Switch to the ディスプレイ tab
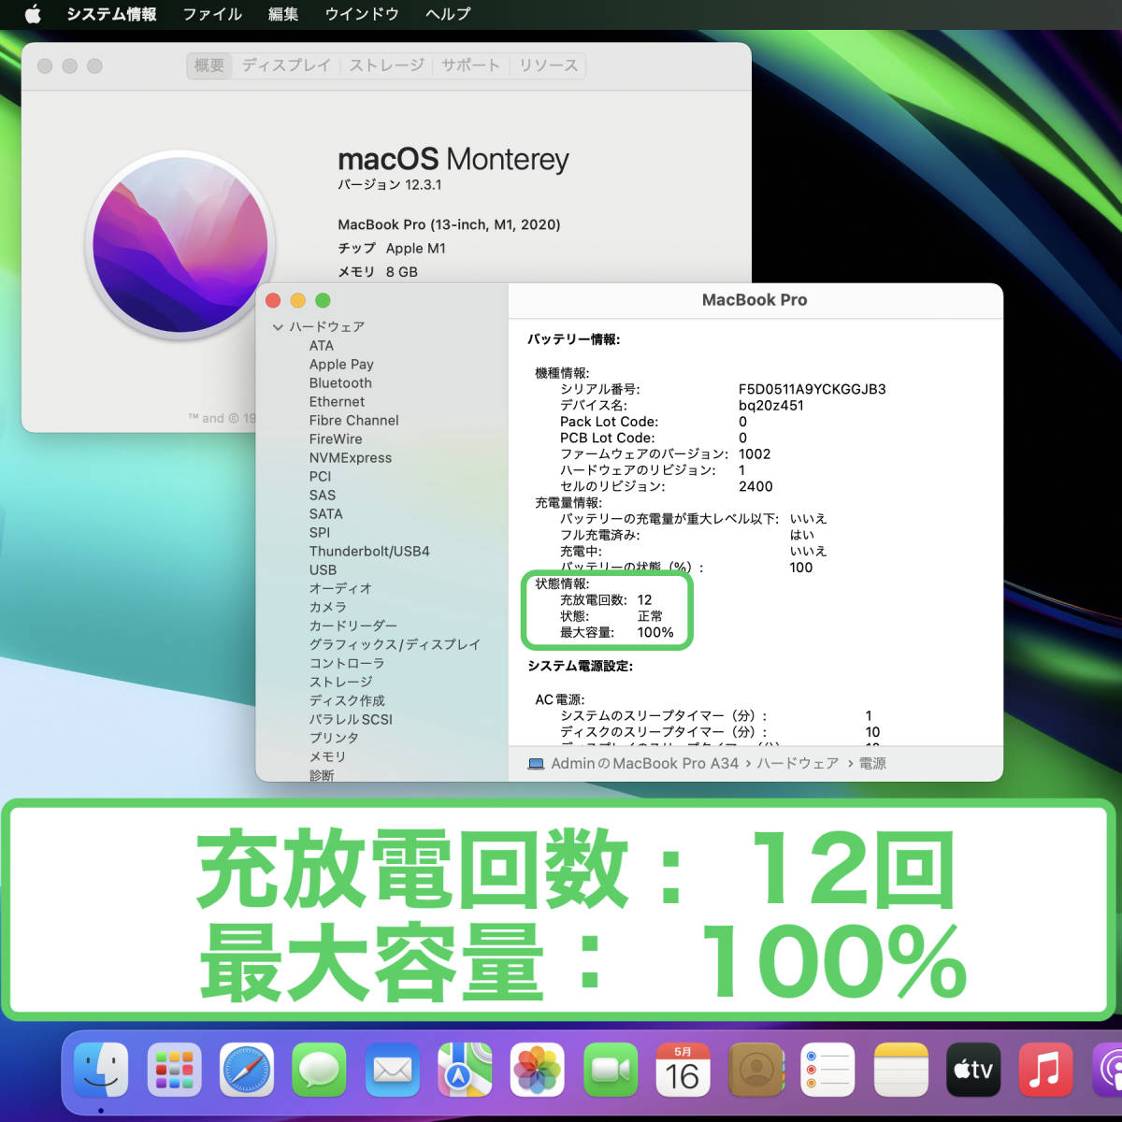This screenshot has height=1122, width=1122. tap(286, 65)
